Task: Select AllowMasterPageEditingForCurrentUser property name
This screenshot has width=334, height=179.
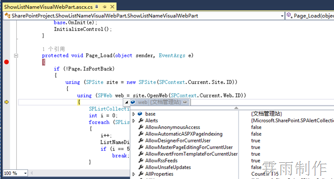Action: pos(189,147)
